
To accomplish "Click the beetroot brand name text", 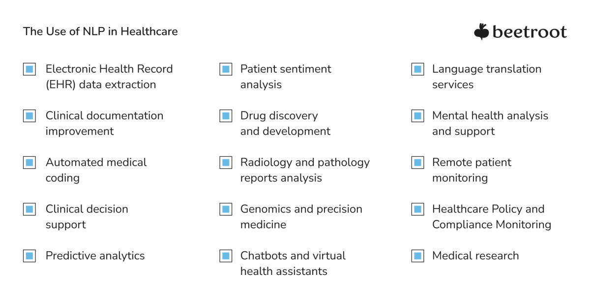I will pos(530,32).
